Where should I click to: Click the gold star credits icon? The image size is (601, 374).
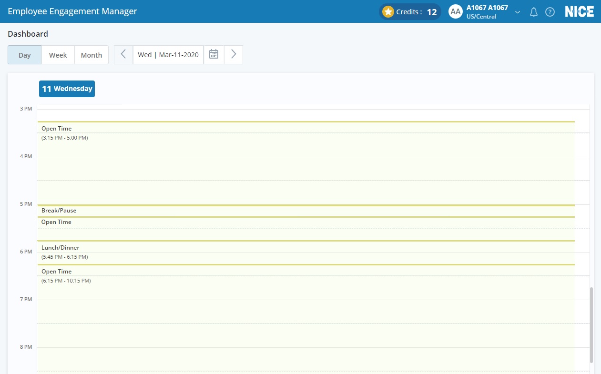[388, 12]
